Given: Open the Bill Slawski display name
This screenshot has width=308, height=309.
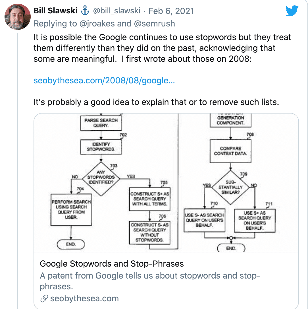Looking at the screenshot, I should (x=55, y=11).
